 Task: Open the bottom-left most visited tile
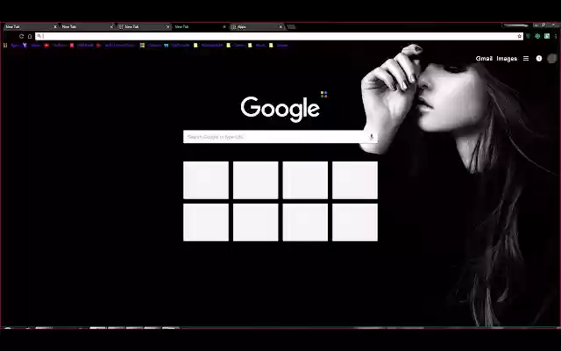[x=206, y=222]
